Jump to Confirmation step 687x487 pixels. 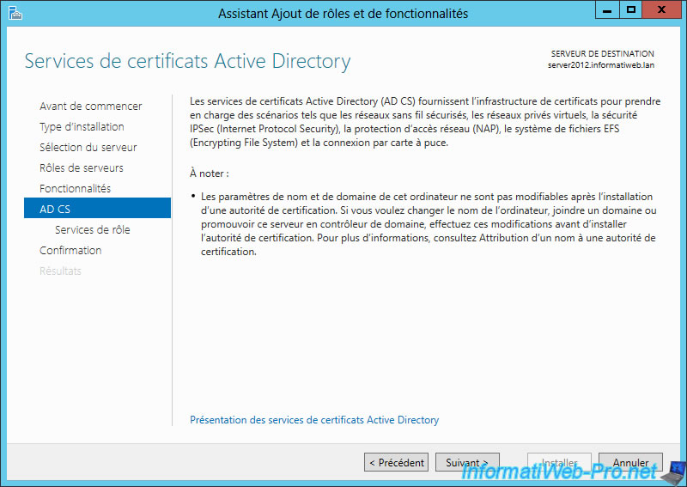click(x=70, y=250)
